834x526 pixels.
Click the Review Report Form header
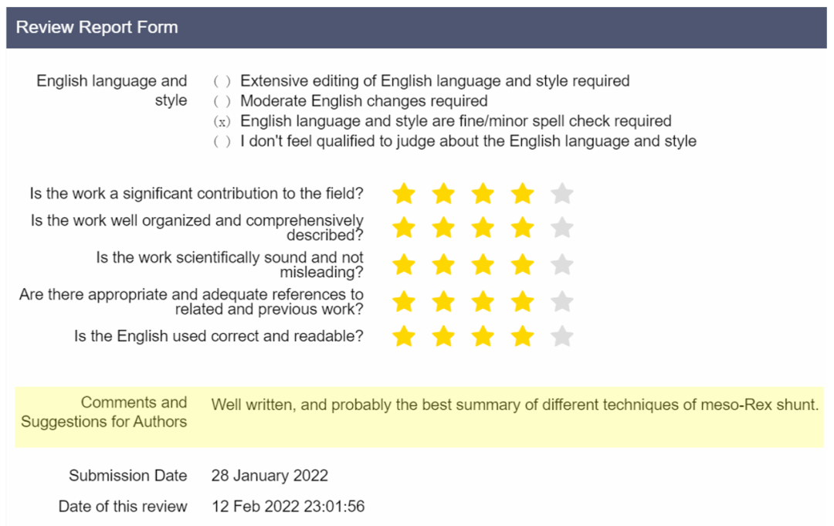point(416,28)
